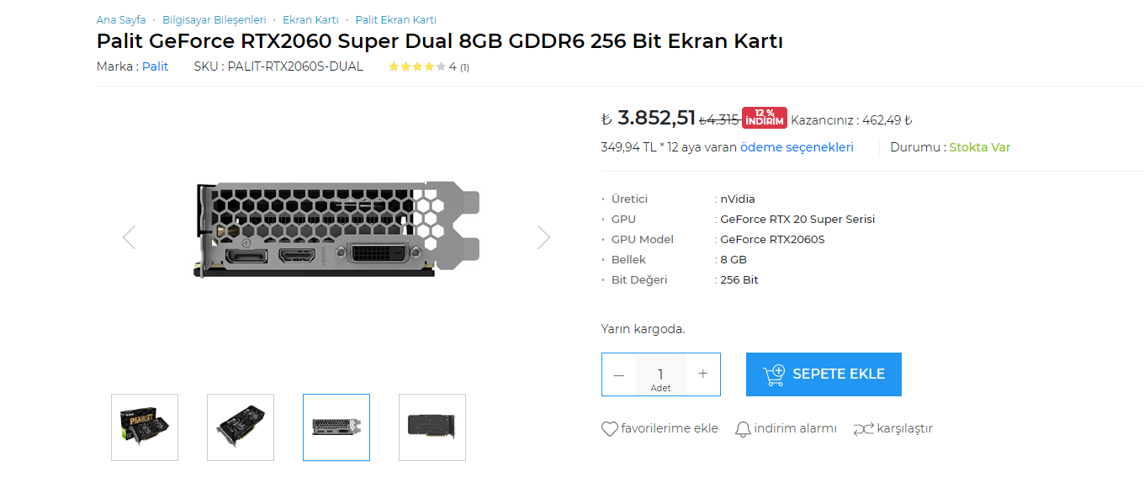Open Bilgisayar Bileşenleri breadcrumb

214,19
